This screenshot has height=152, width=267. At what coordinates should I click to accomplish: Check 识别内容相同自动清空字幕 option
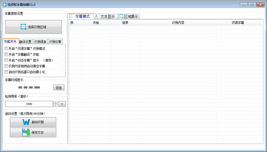pyautogui.click(x=6, y=66)
